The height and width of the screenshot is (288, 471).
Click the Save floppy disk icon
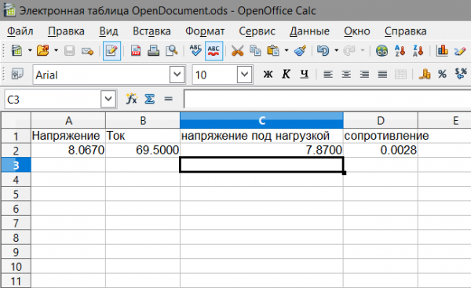click(69, 51)
